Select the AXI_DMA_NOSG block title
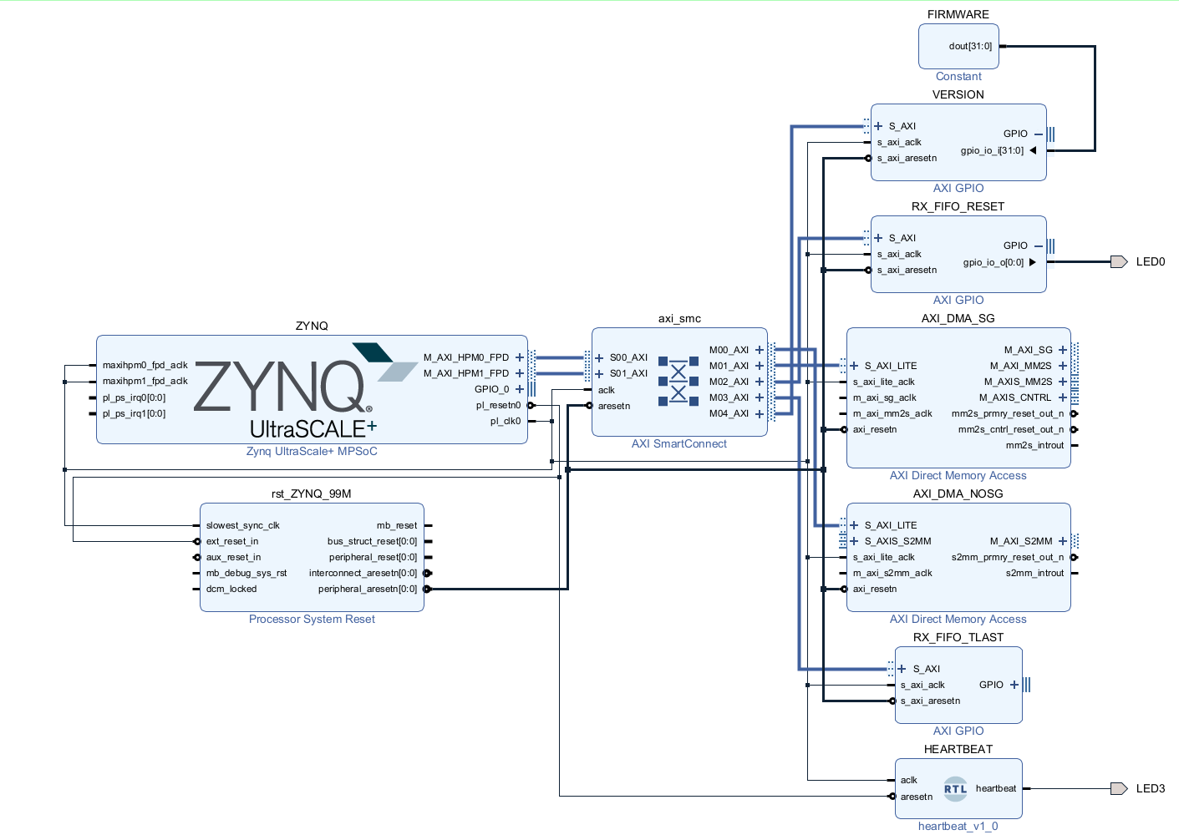 tap(958, 493)
